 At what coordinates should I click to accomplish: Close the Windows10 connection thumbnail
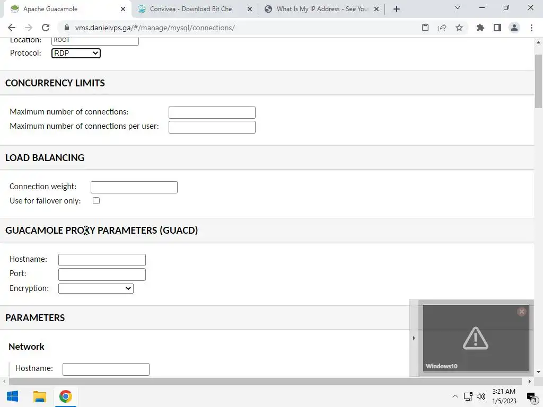(x=522, y=312)
